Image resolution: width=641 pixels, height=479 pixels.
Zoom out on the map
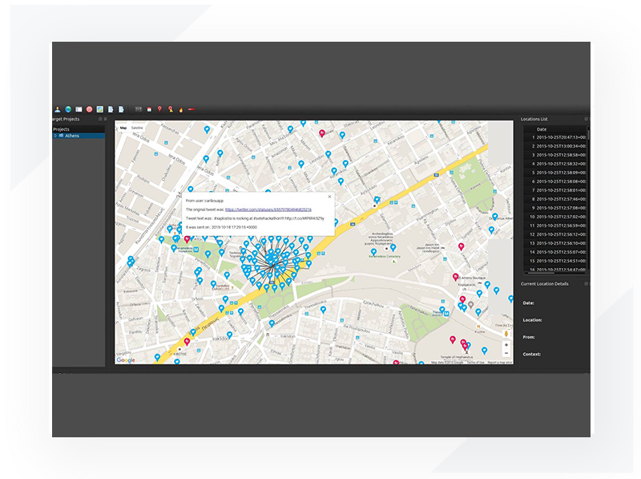[x=506, y=354]
